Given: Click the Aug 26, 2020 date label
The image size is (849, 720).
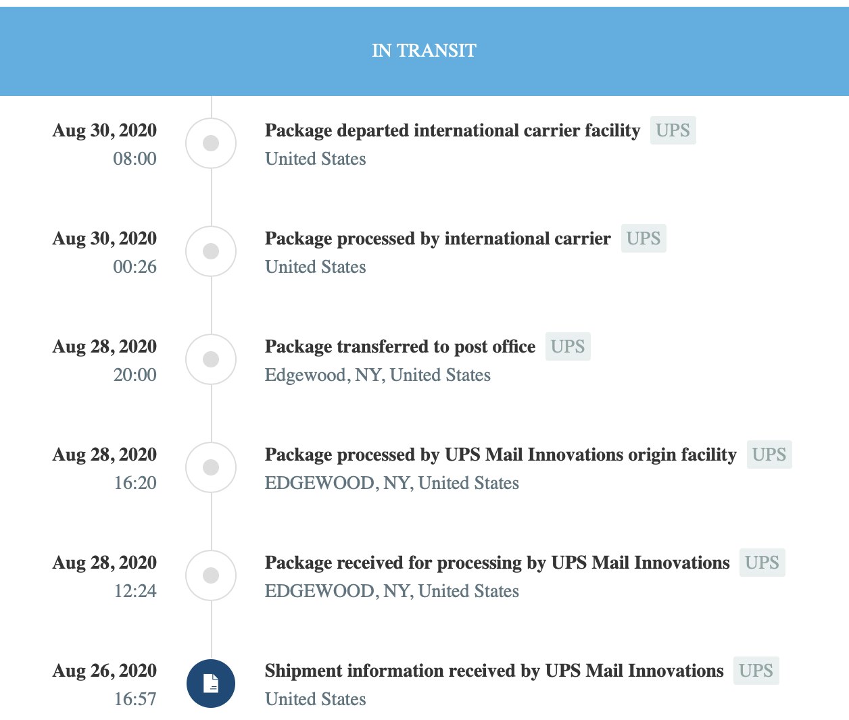Looking at the screenshot, I should [105, 671].
